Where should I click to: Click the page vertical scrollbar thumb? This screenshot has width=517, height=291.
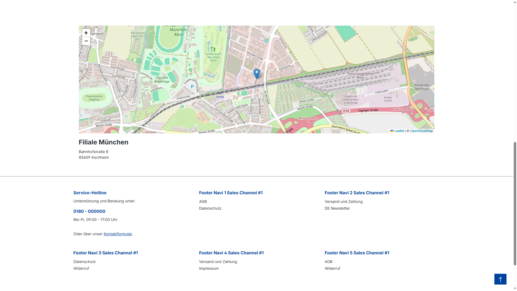click(515, 203)
